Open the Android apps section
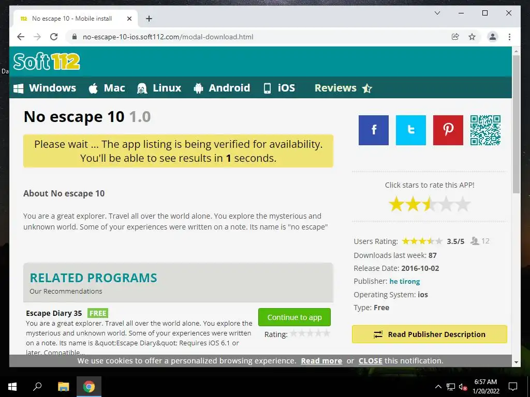 pyautogui.click(x=222, y=88)
